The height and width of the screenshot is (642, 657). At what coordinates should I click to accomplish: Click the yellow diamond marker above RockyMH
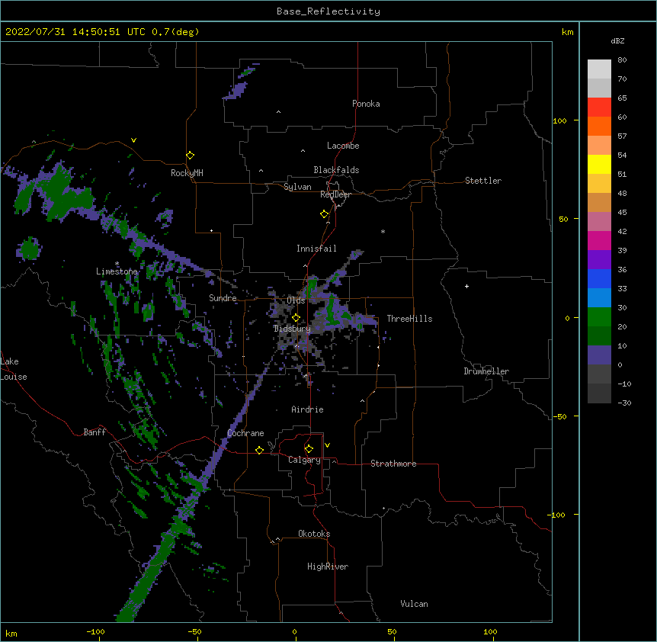(x=190, y=156)
